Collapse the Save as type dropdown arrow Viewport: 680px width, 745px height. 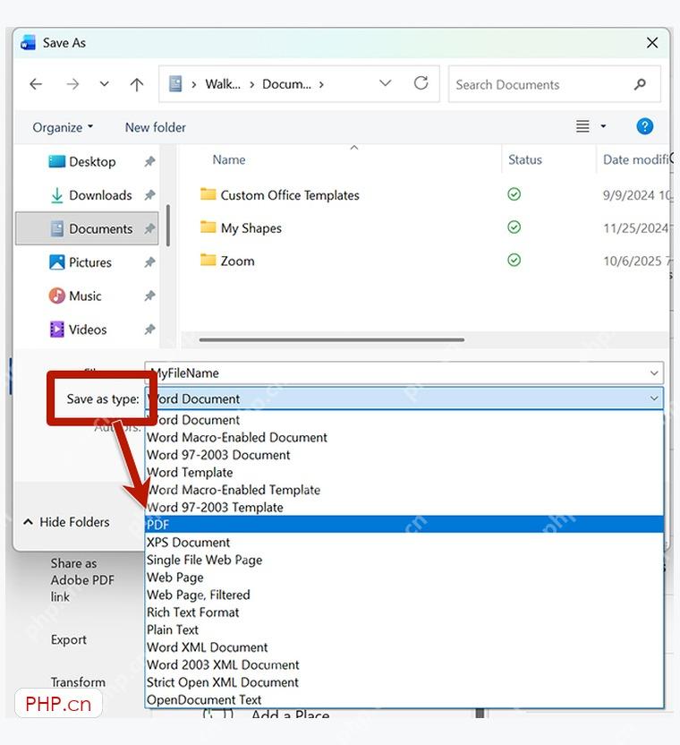tap(654, 398)
